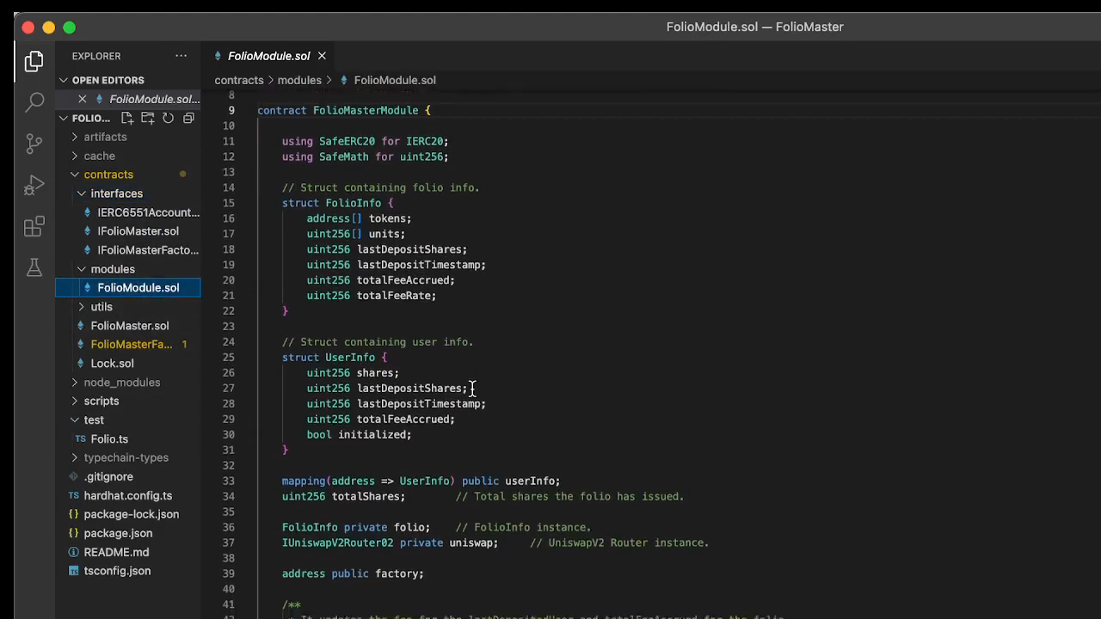This screenshot has height=619, width=1101.
Task: Open the .gitignore file
Action: 108,477
